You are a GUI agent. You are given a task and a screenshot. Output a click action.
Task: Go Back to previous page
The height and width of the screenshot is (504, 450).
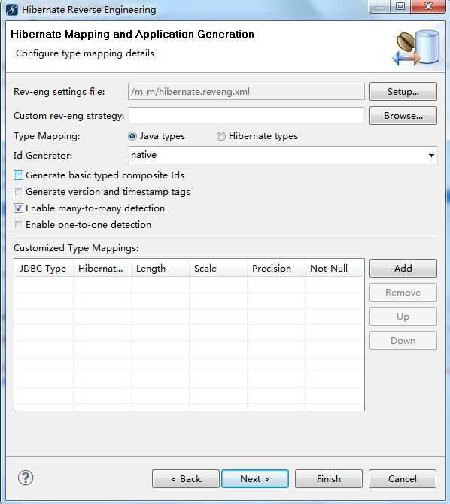tap(186, 479)
